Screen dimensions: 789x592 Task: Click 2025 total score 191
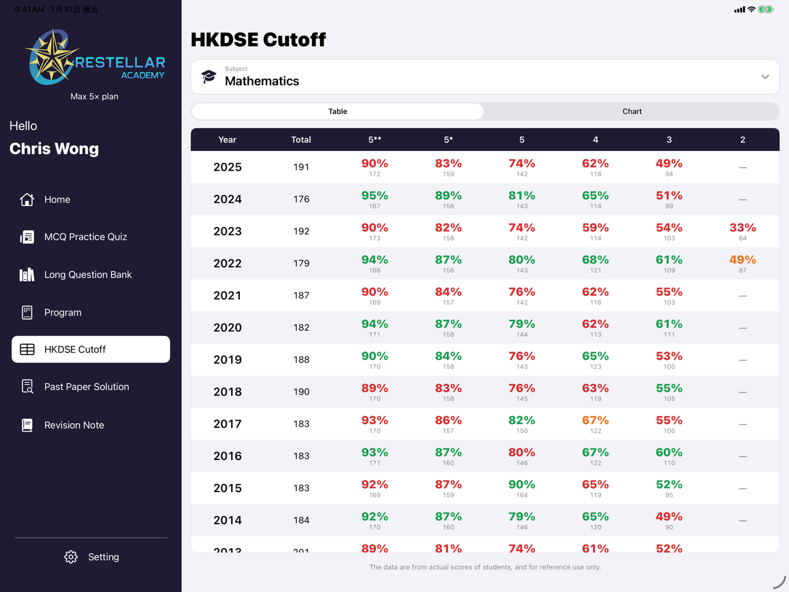pos(301,167)
